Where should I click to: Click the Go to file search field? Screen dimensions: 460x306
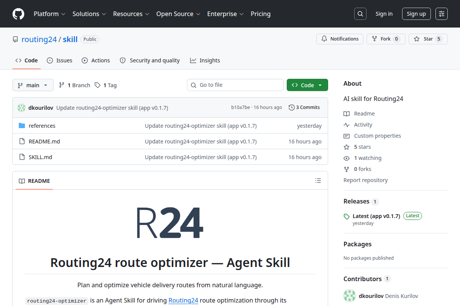(x=235, y=85)
